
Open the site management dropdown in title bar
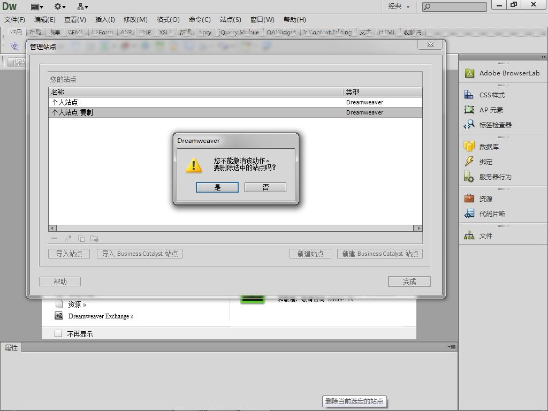83,6
